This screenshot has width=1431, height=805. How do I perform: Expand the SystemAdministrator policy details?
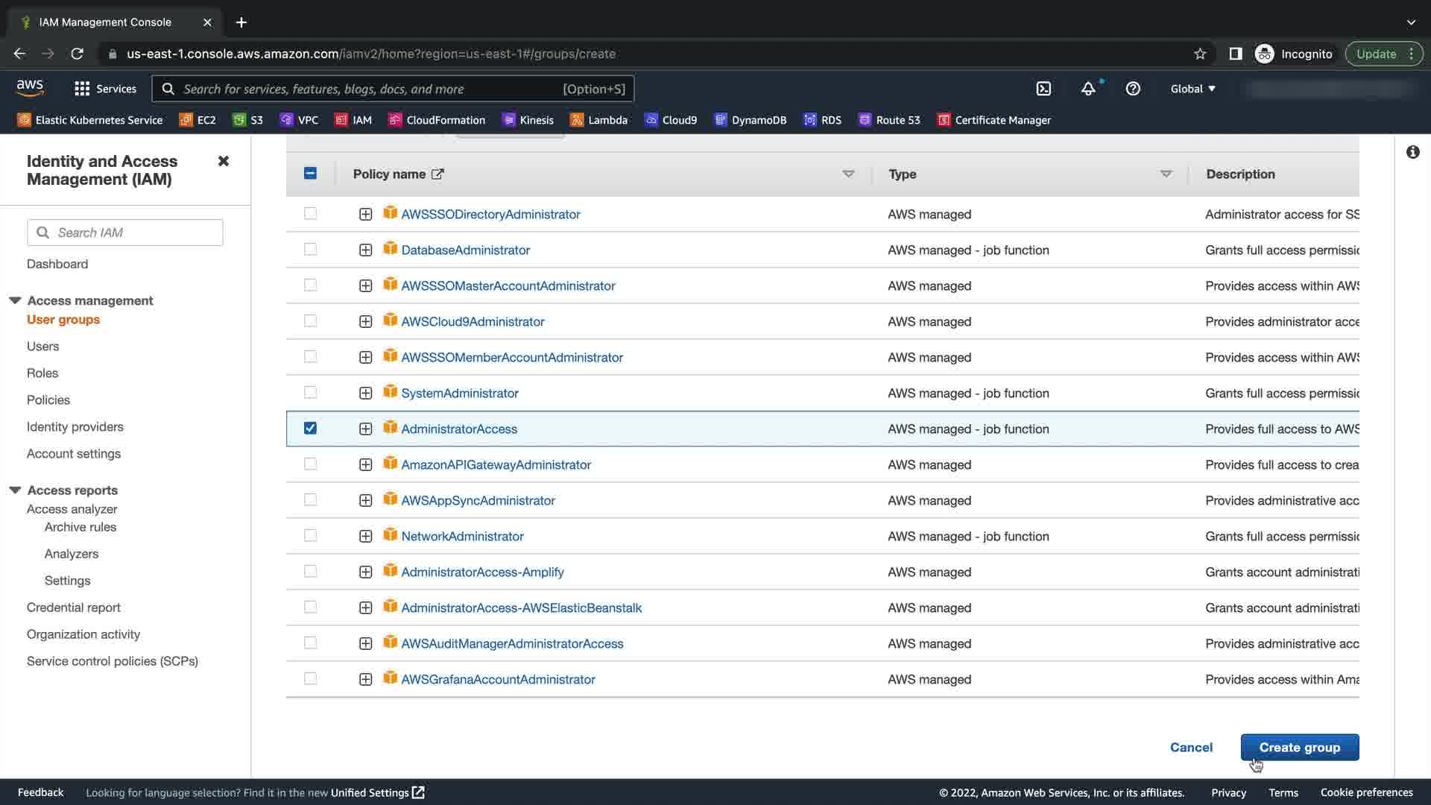coord(365,393)
